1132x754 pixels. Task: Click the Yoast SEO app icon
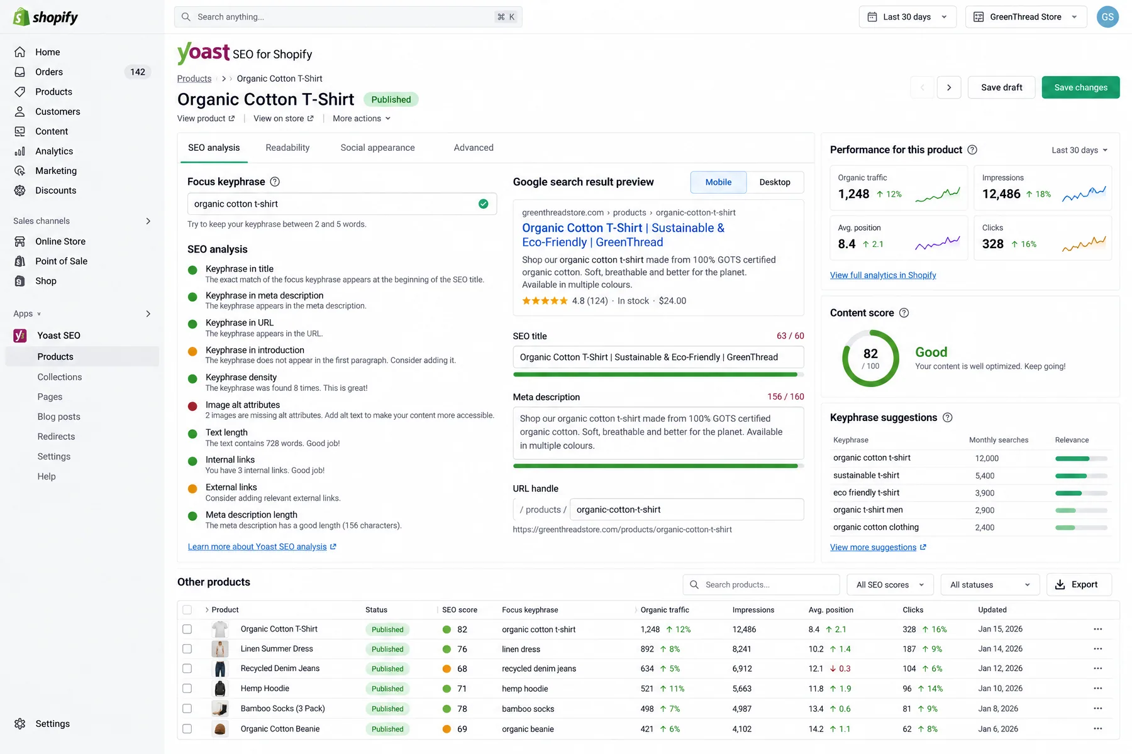[x=20, y=336]
